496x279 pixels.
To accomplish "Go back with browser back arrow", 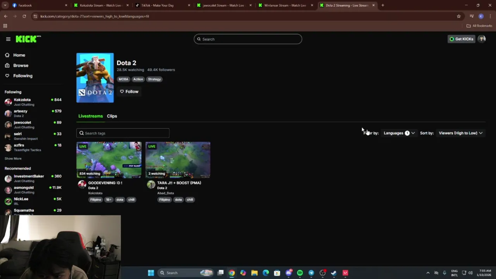I will coord(5,16).
